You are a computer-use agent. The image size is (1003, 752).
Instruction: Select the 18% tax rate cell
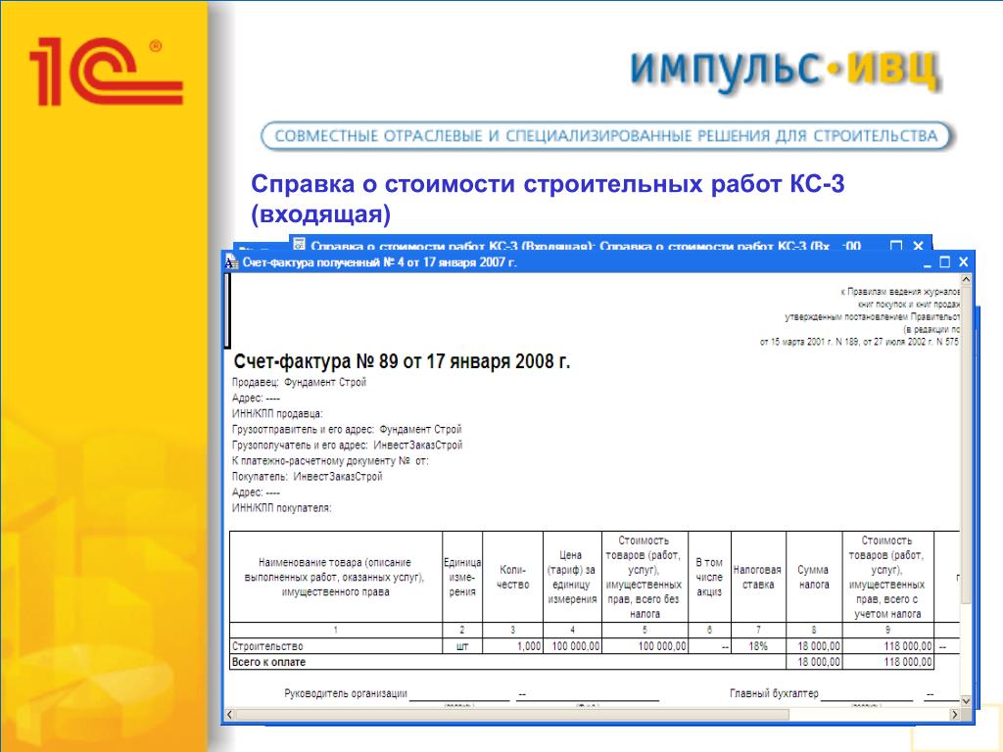[x=758, y=646]
